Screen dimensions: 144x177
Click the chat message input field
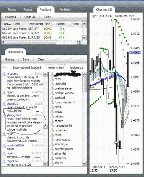44,170
